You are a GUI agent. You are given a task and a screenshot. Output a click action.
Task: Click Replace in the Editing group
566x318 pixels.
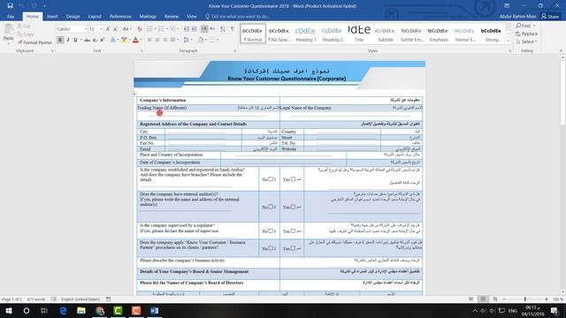[527, 34]
